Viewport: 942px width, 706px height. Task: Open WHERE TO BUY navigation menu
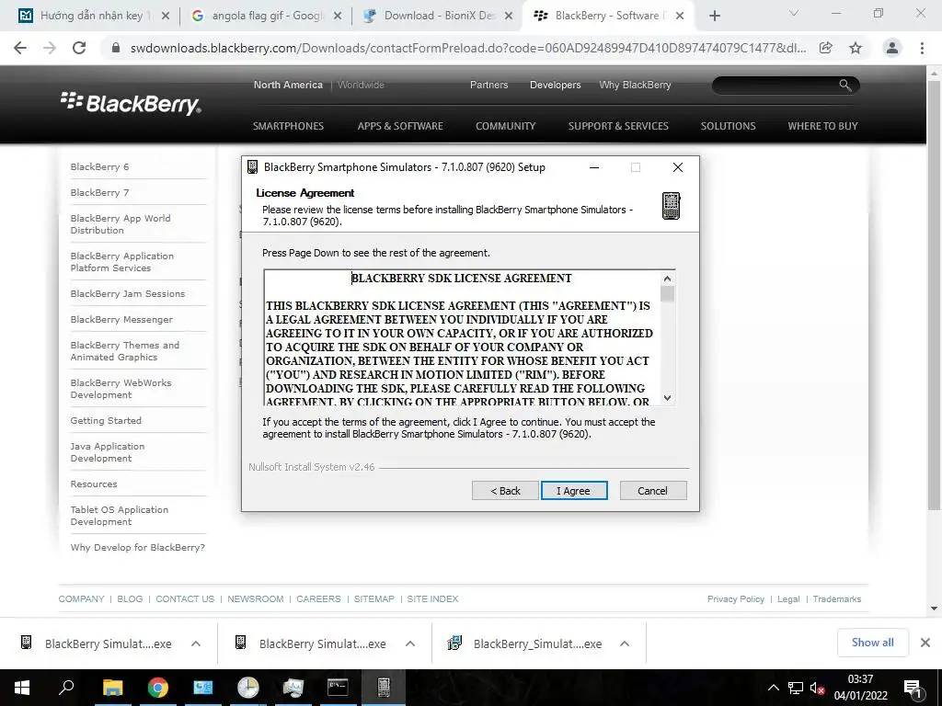(x=822, y=126)
